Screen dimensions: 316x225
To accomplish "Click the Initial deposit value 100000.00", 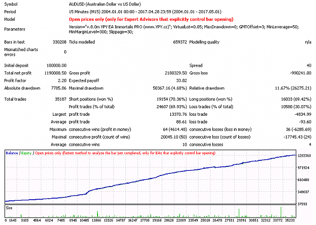I will [x=57, y=66].
